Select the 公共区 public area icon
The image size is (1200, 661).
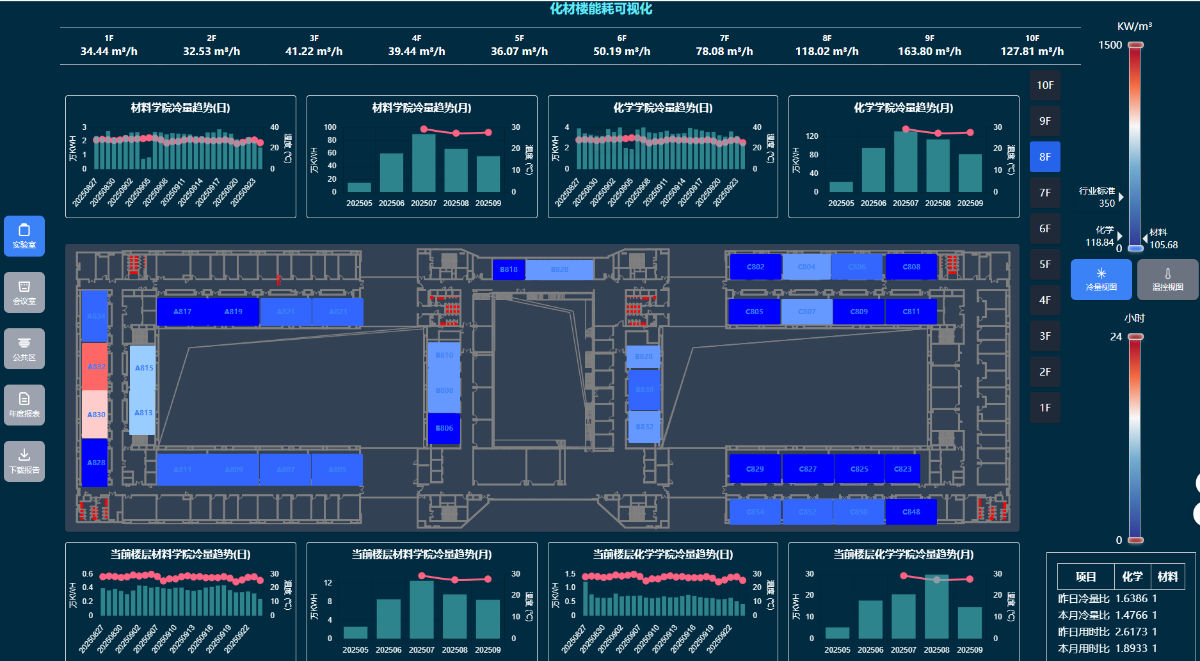24,344
